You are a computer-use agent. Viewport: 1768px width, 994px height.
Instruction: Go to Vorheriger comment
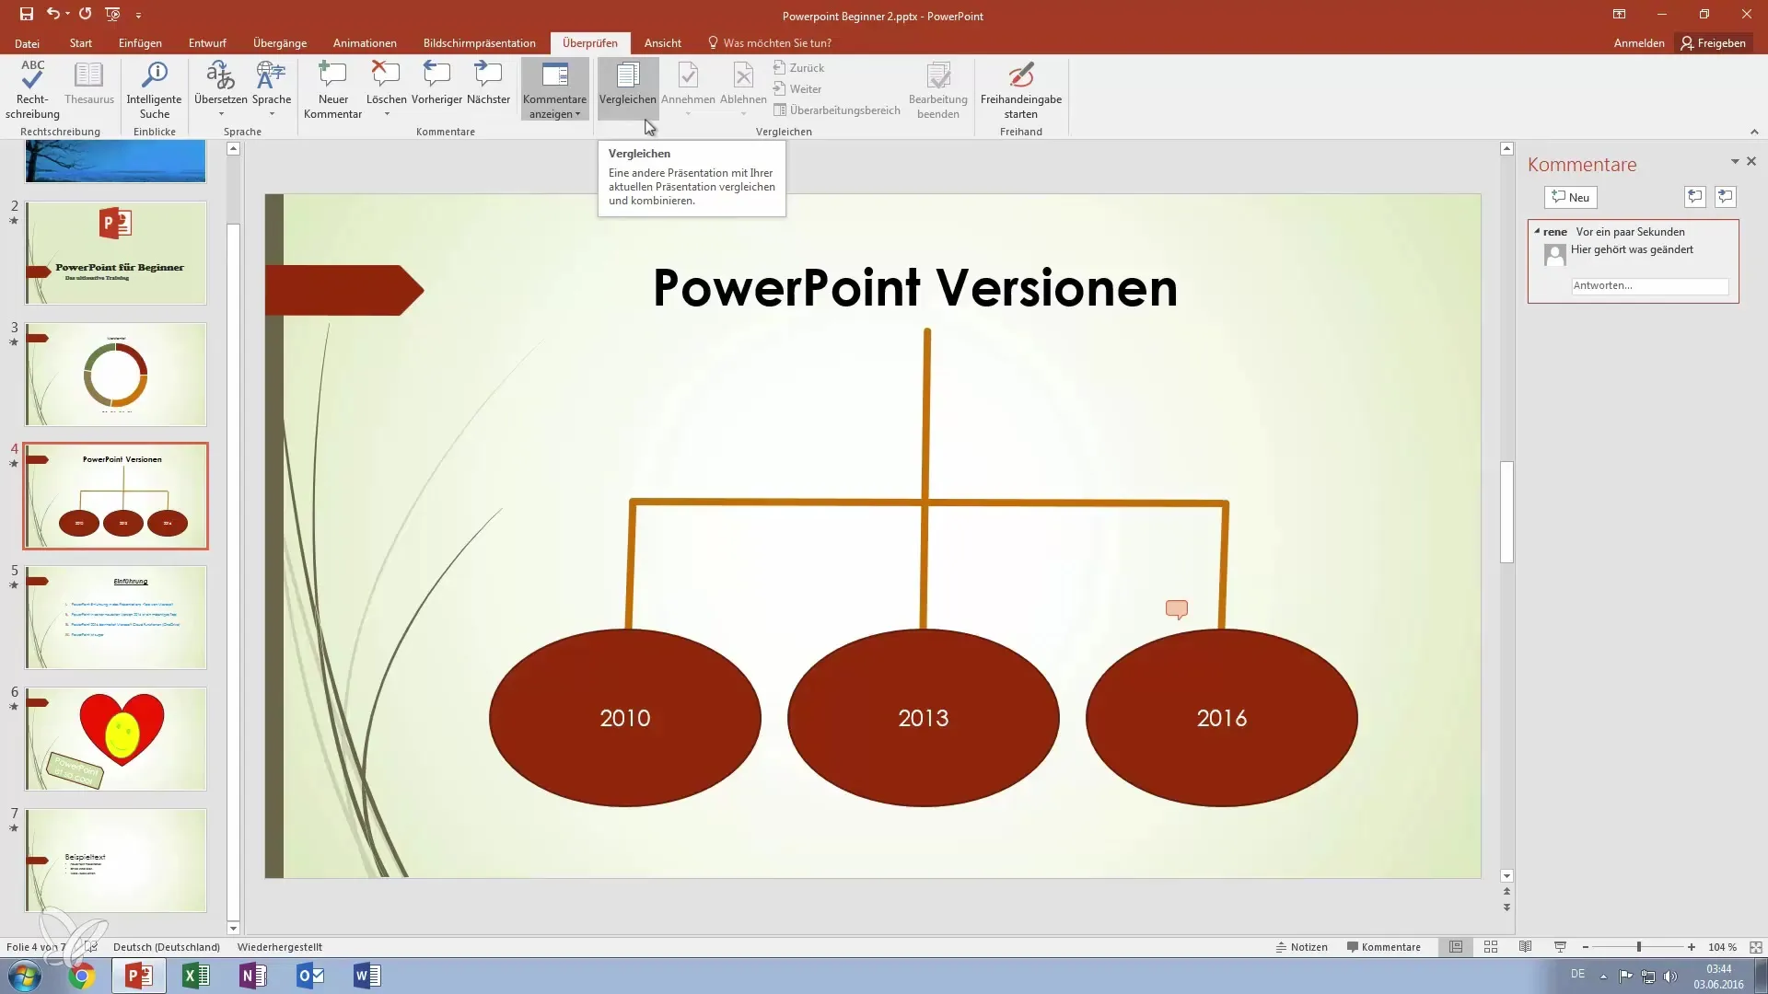tap(436, 83)
